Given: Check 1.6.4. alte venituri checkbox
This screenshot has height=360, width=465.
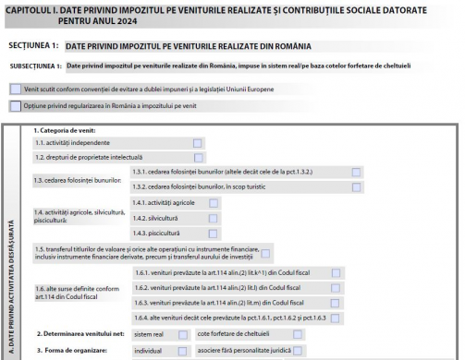Looking at the screenshot, I should (335, 318).
